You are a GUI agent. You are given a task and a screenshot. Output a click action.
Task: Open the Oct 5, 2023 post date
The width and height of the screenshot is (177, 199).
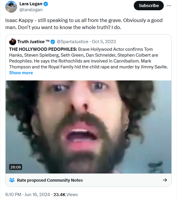[x=104, y=42]
